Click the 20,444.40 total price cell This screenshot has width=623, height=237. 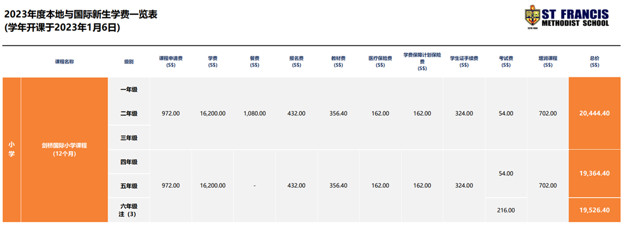click(594, 113)
